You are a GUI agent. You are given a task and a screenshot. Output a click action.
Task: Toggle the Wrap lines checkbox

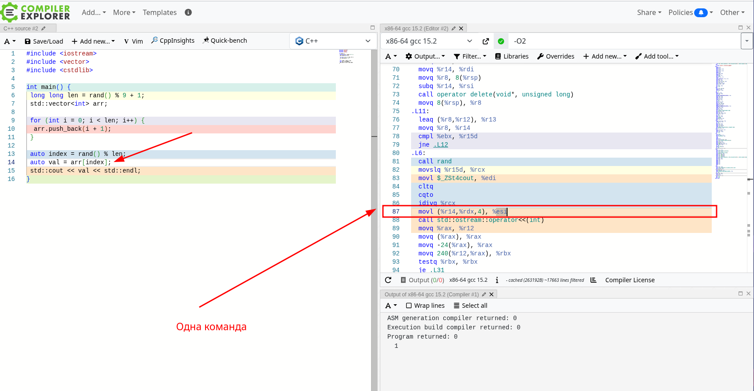425,306
